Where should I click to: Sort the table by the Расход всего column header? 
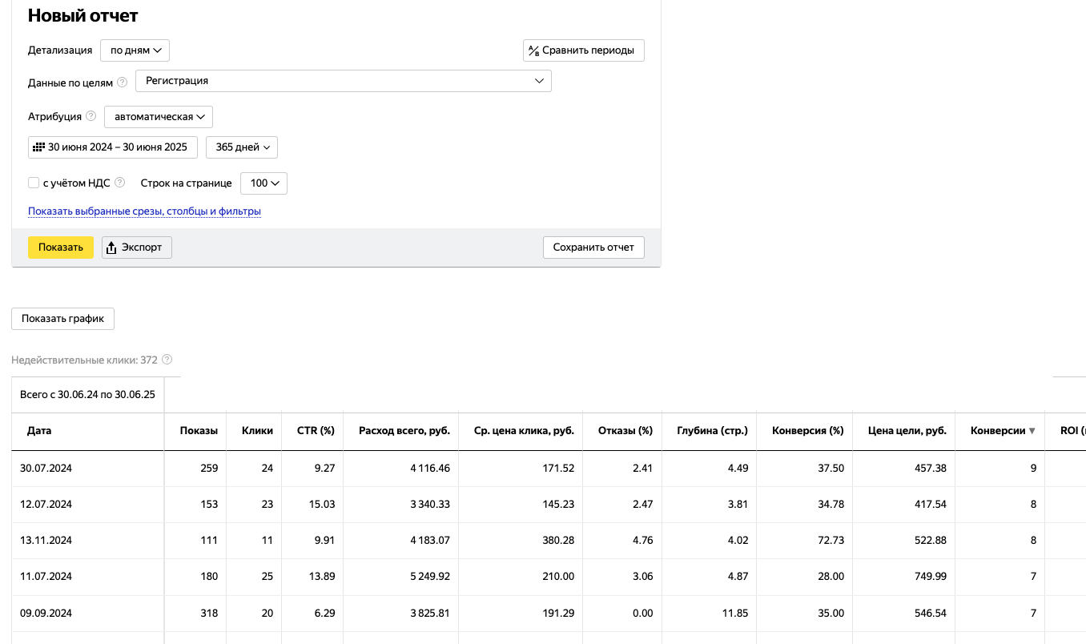pyautogui.click(x=404, y=431)
